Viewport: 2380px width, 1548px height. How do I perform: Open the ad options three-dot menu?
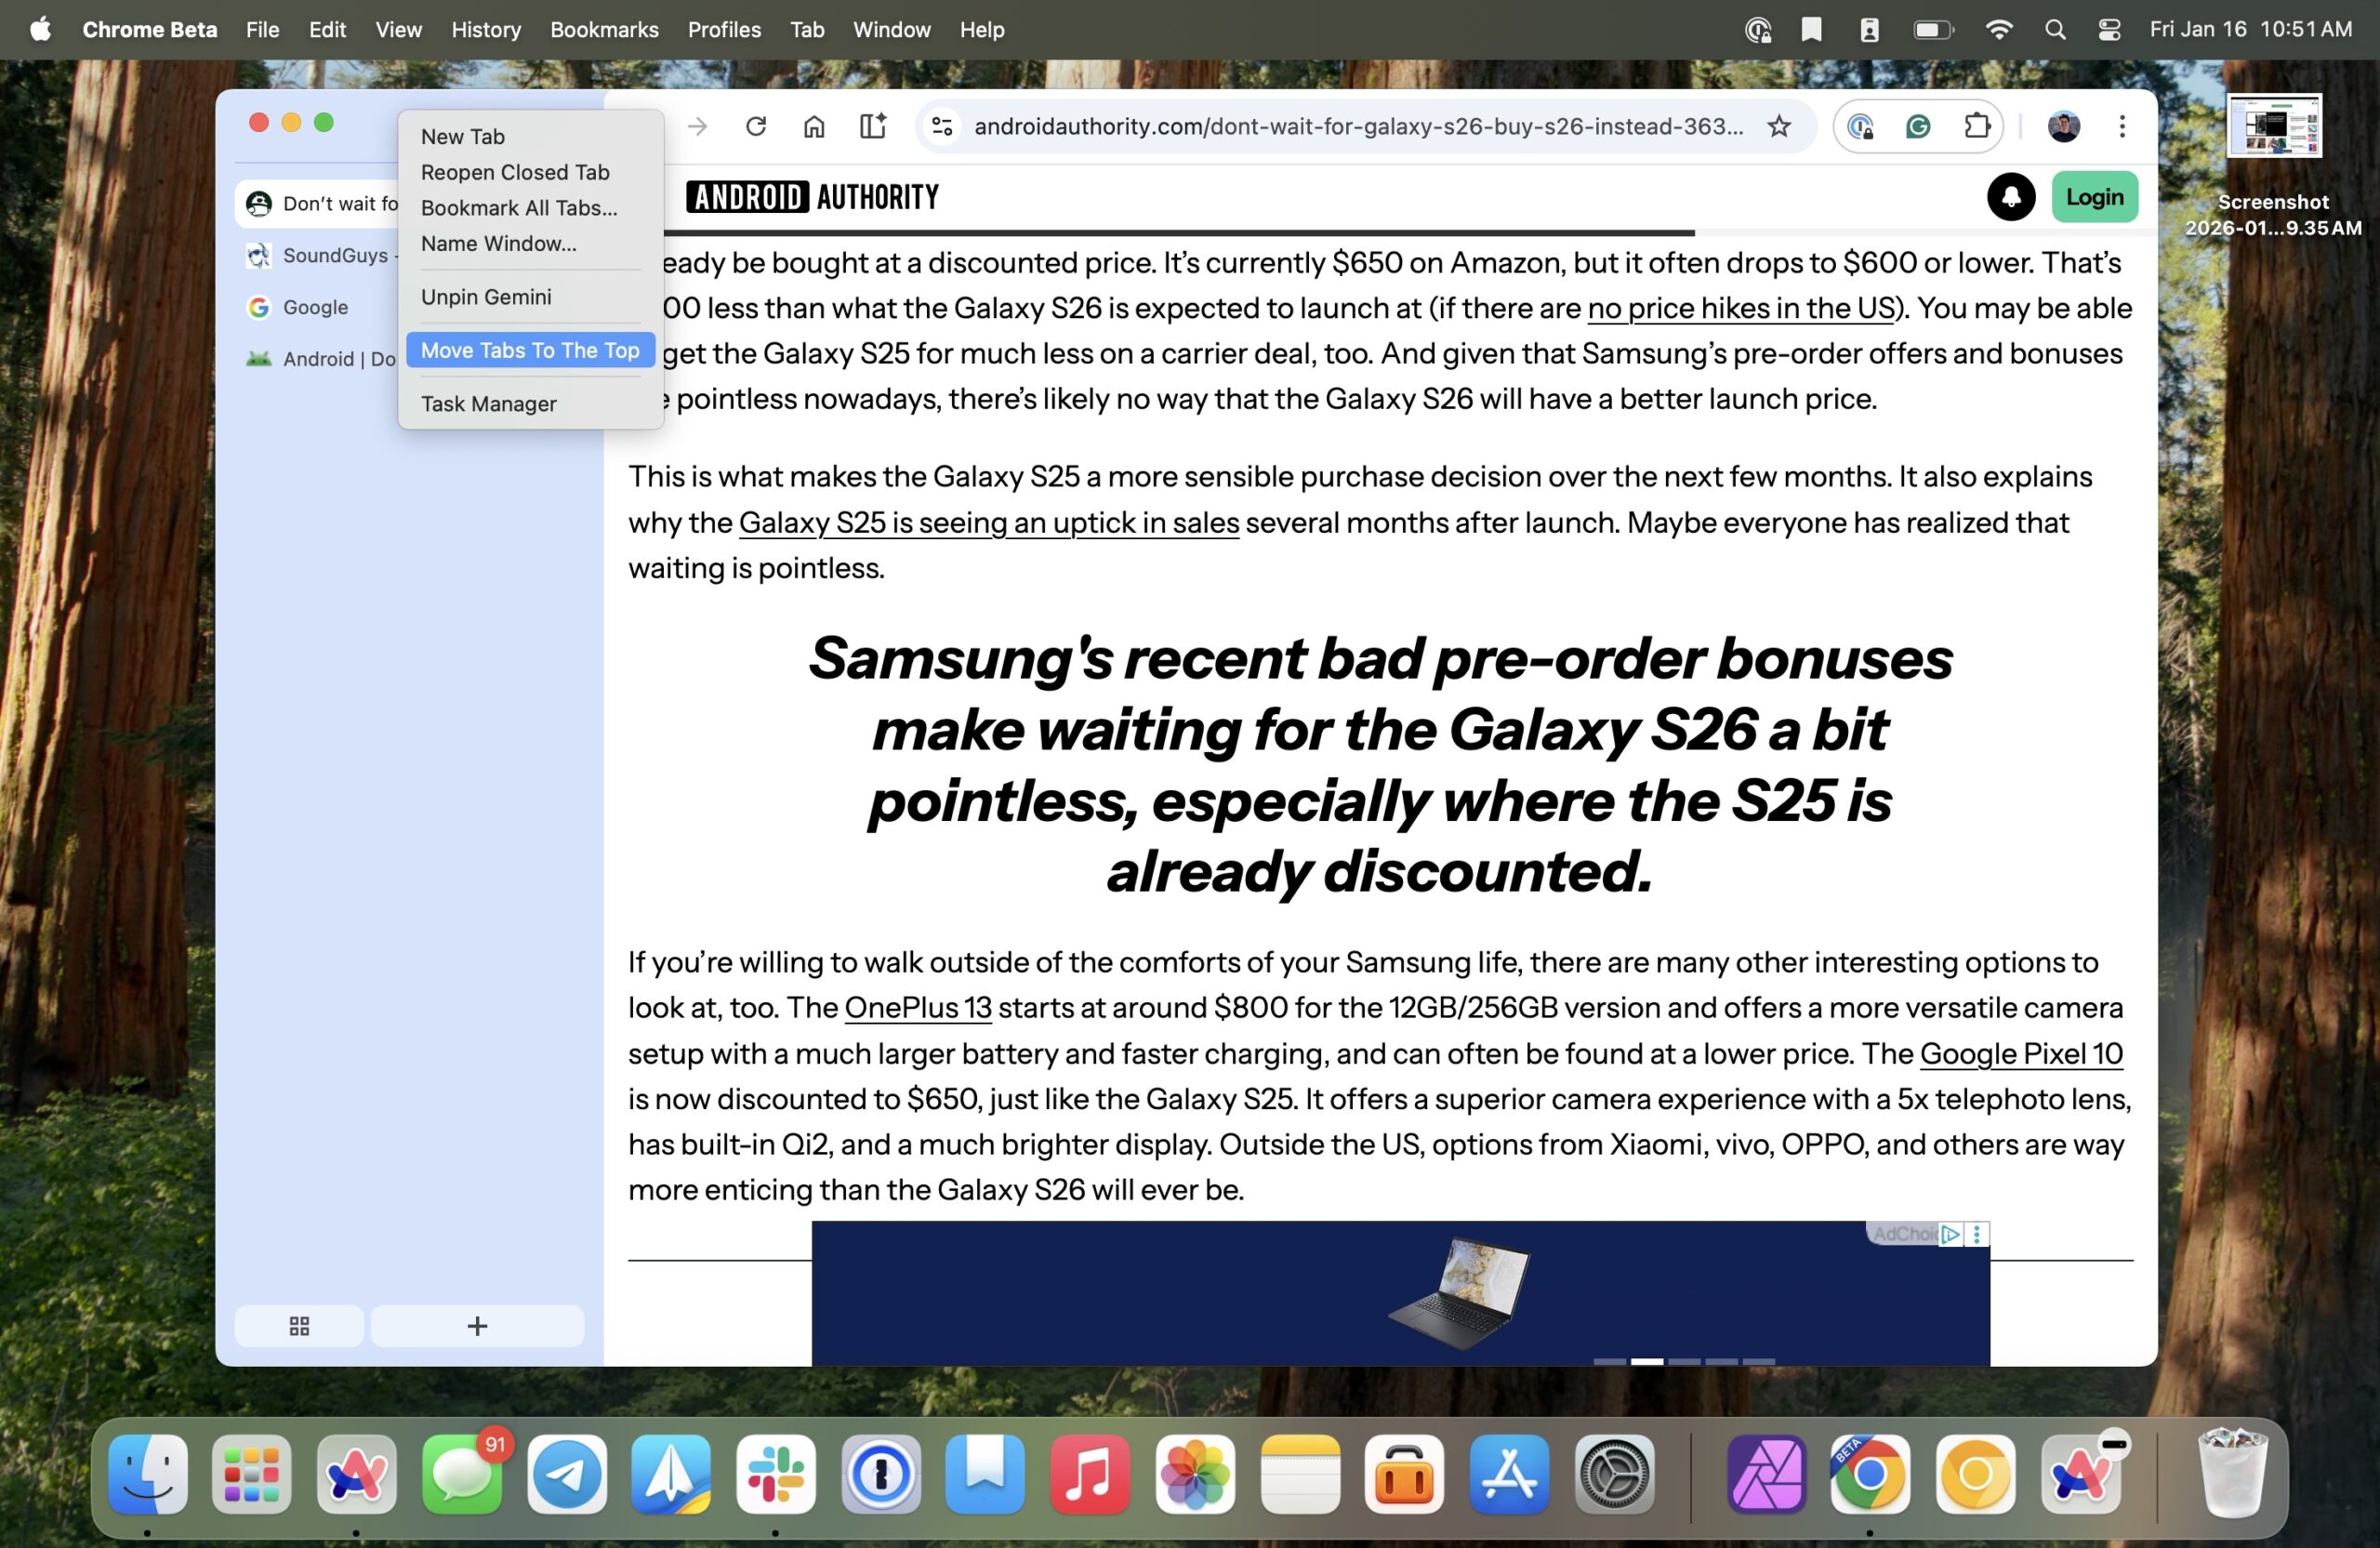click(x=1974, y=1234)
